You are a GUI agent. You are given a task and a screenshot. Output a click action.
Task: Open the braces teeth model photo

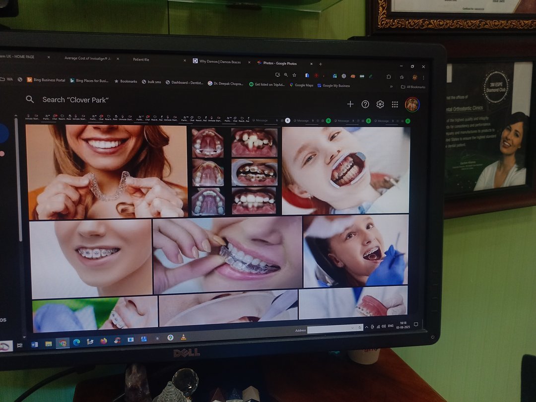353,303
